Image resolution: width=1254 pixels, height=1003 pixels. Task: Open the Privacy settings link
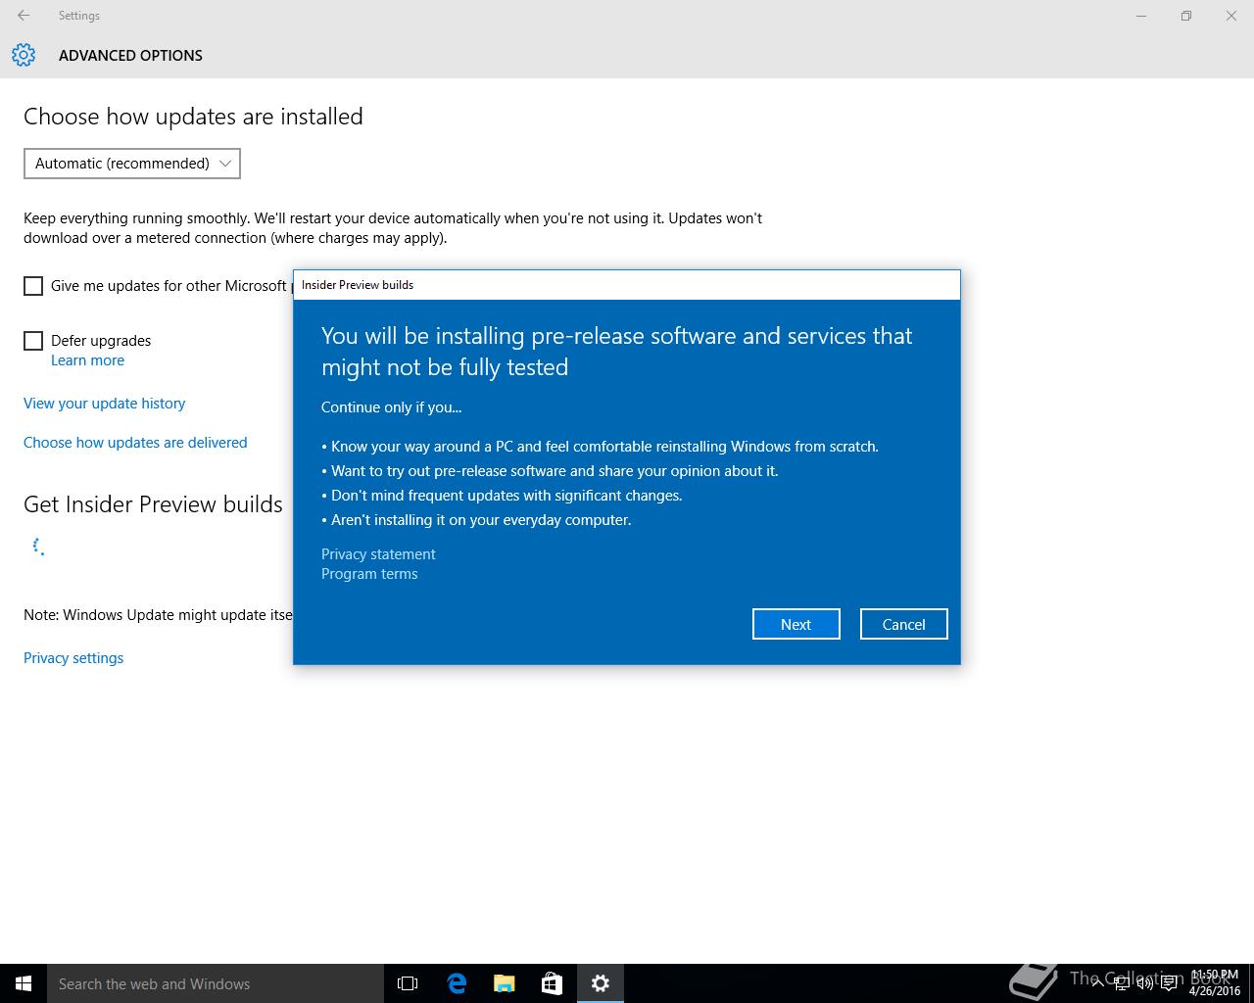(x=73, y=658)
